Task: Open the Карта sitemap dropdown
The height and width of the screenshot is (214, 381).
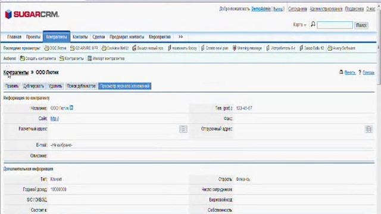Action: pyautogui.click(x=299, y=25)
